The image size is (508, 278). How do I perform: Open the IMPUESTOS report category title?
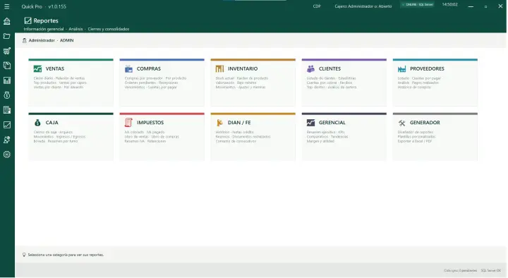pos(150,123)
